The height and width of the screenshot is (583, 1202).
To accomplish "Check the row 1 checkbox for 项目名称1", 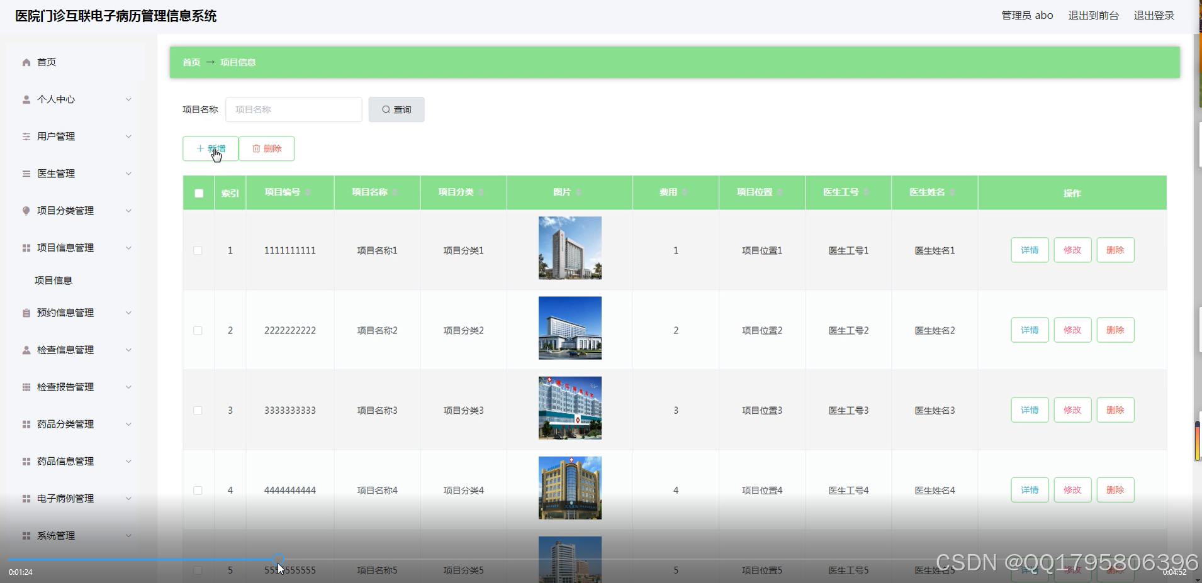I will click(198, 250).
